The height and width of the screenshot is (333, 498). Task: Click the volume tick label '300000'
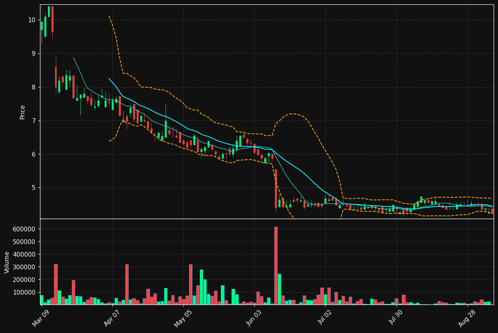pyautogui.click(x=25, y=267)
